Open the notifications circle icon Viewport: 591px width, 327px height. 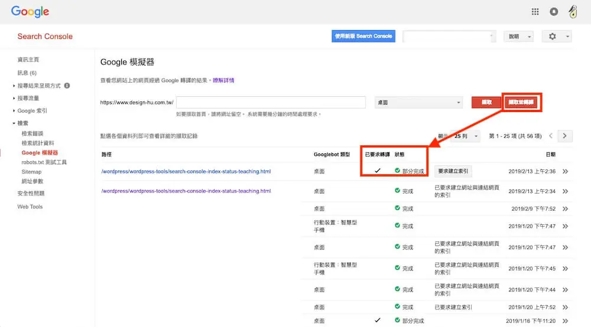(x=554, y=12)
